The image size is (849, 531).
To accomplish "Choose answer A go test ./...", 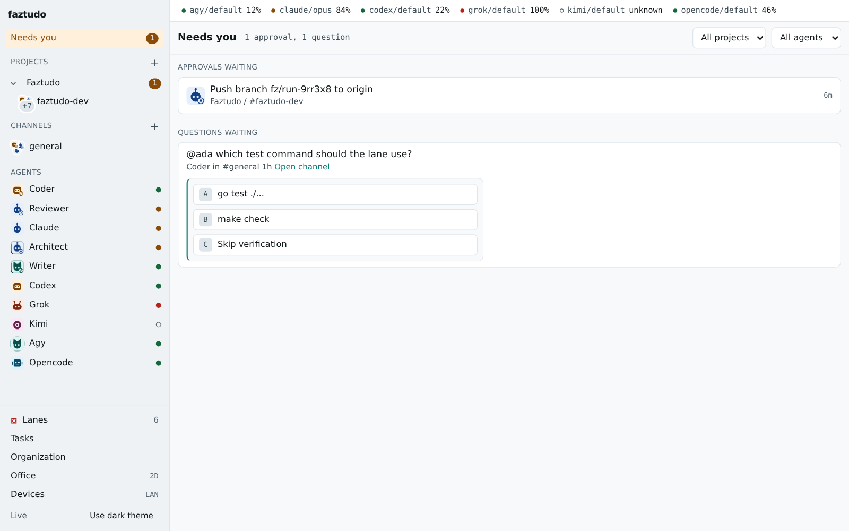I will click(335, 194).
